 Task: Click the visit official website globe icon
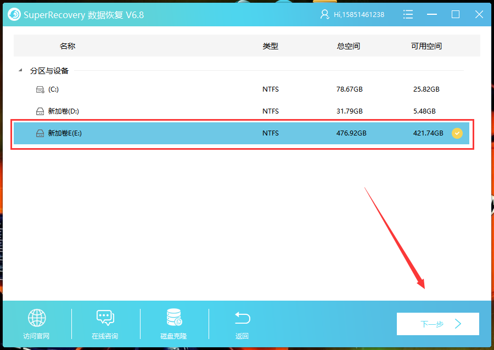click(x=37, y=318)
